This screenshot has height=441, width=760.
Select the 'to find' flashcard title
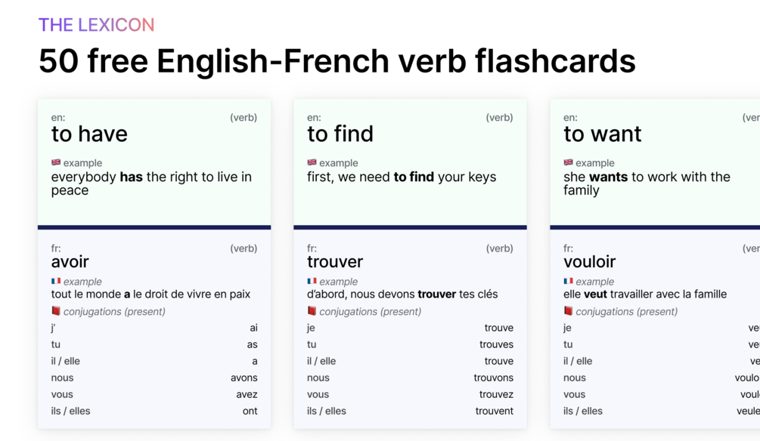(x=340, y=134)
